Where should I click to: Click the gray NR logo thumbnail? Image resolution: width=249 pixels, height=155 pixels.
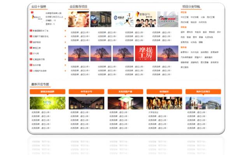(x=168, y=19)
